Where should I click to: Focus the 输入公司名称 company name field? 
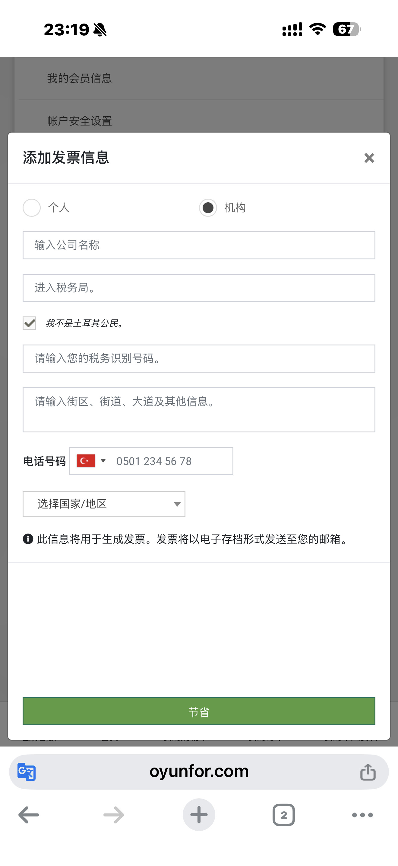coord(199,245)
